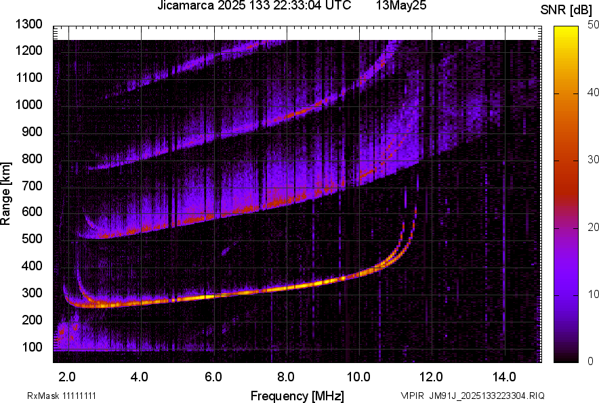Click the 30 value on the SNR colorbar

click(594, 159)
